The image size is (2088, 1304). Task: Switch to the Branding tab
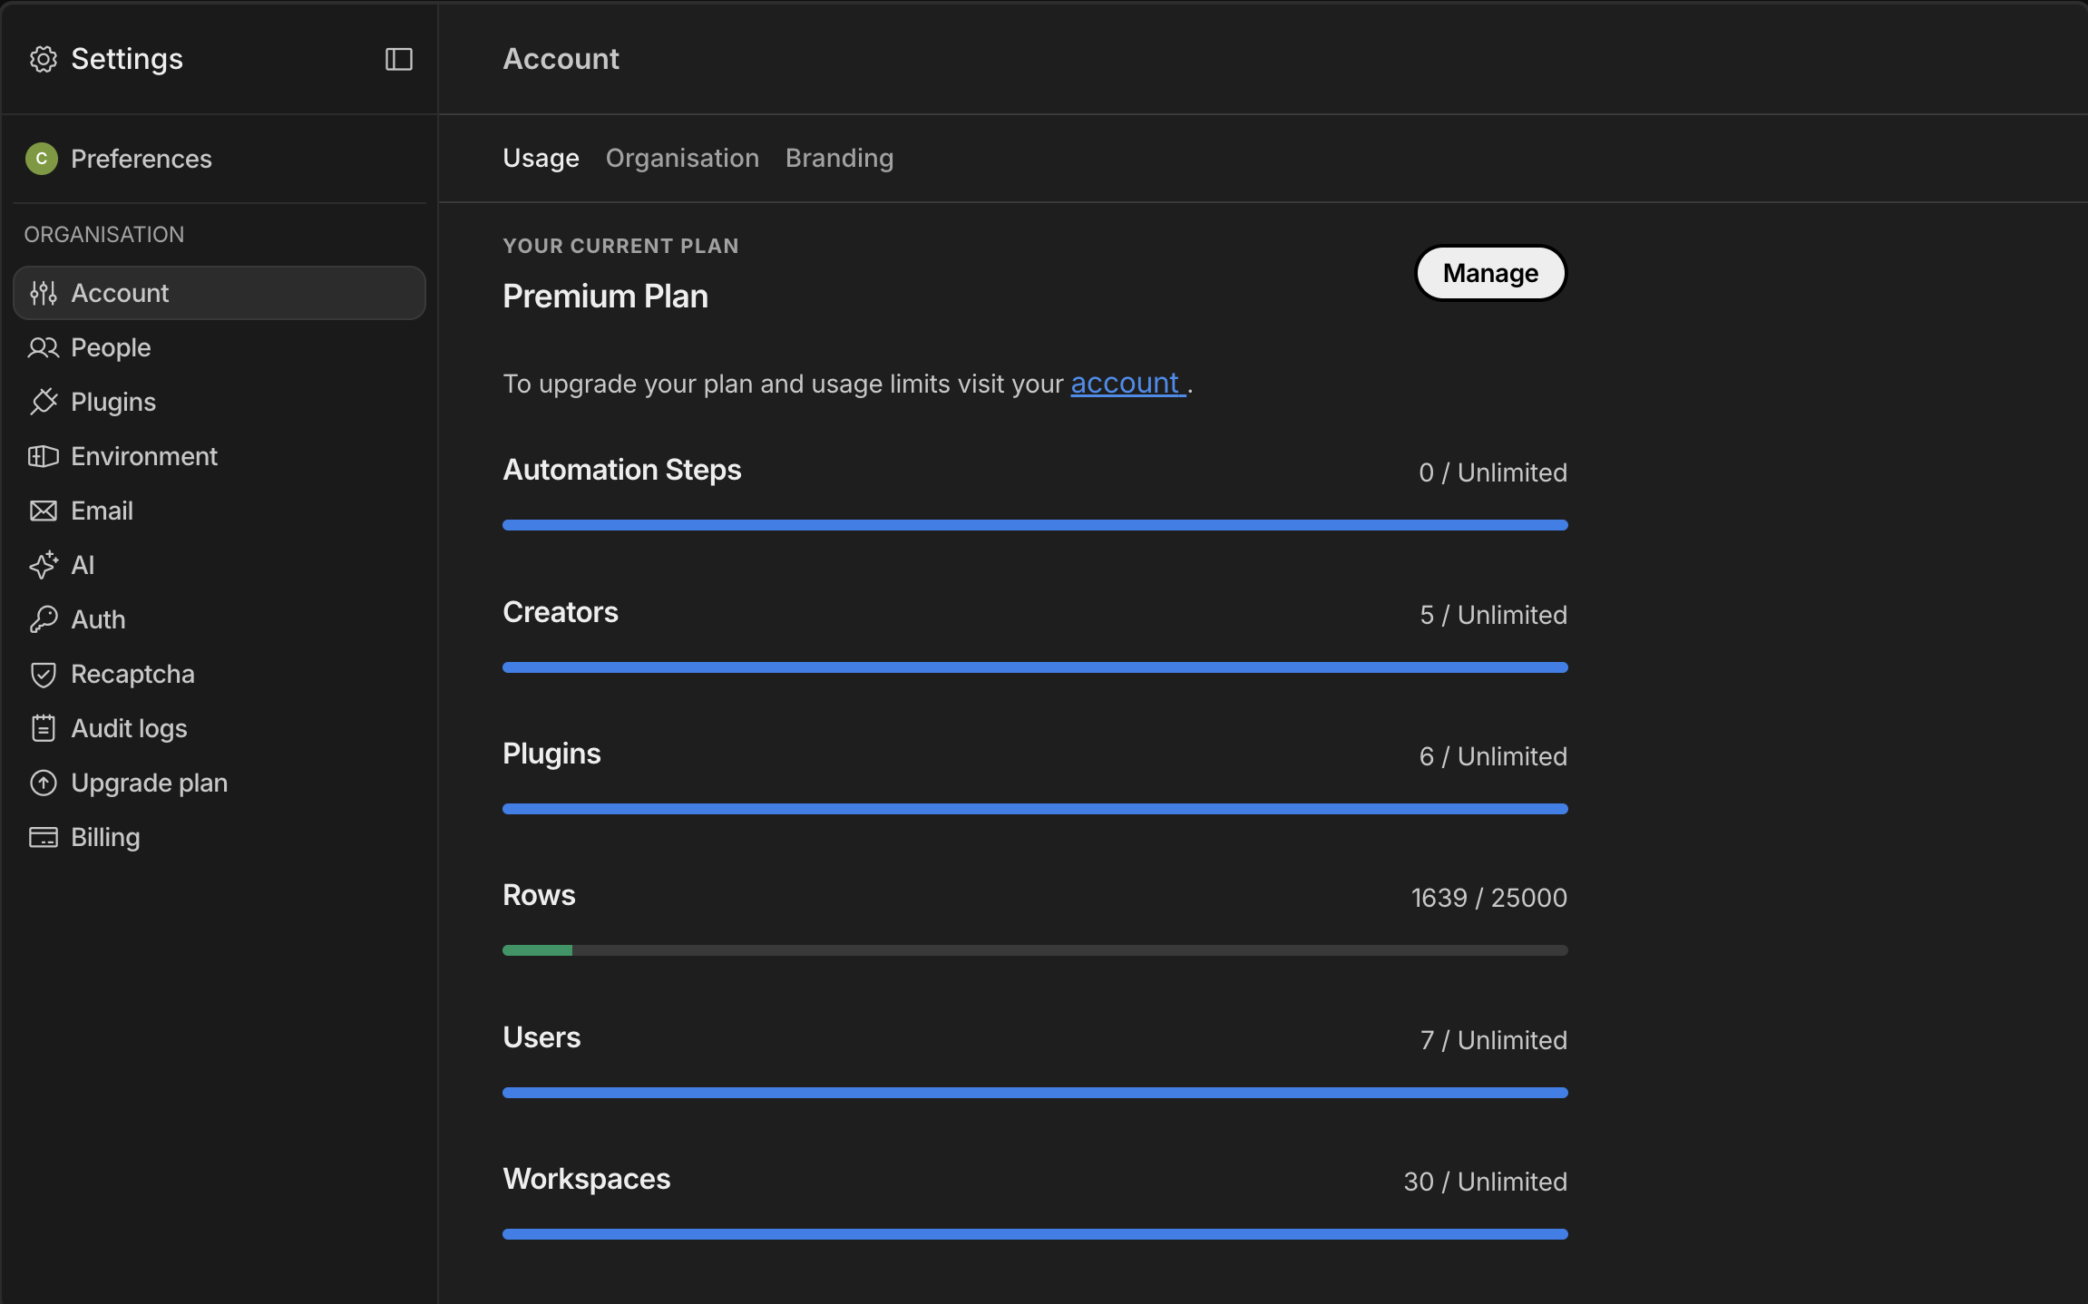[x=839, y=159]
